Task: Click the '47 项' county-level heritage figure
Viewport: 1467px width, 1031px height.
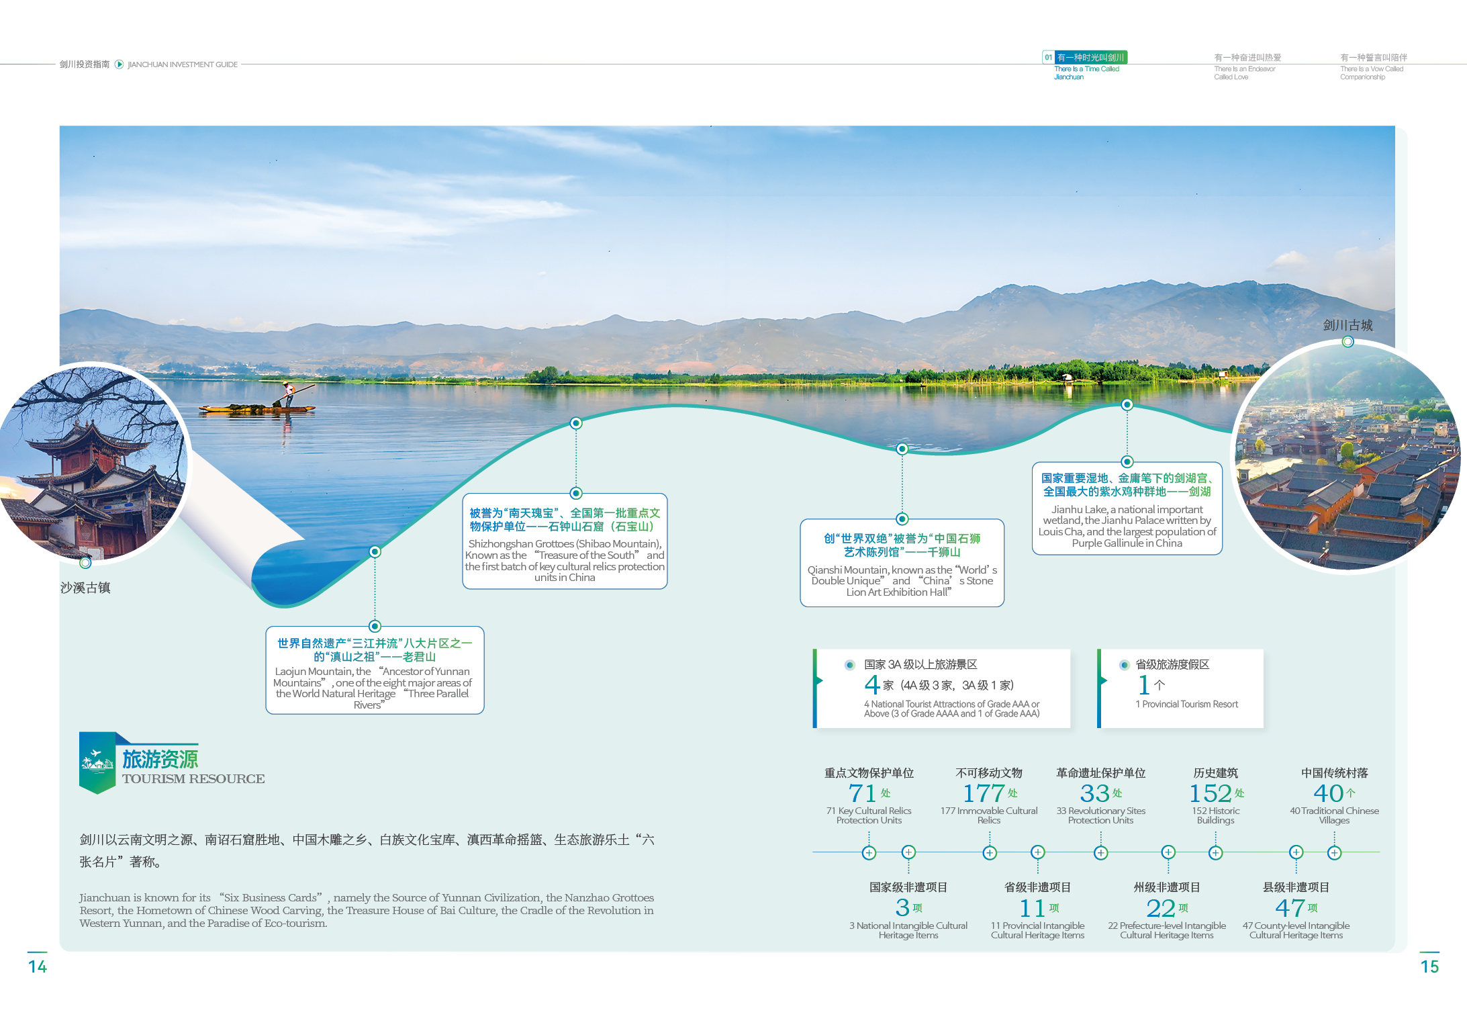Action: (x=1296, y=908)
